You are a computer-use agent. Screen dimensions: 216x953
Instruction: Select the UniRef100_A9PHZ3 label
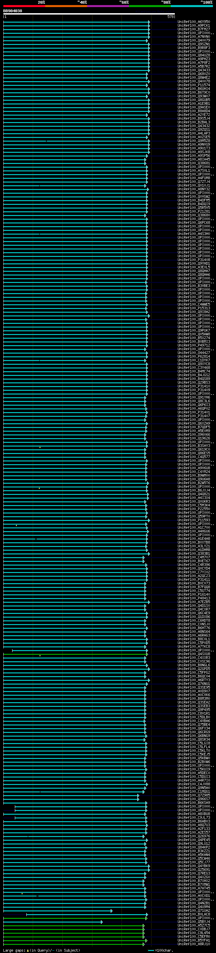coord(194,59)
